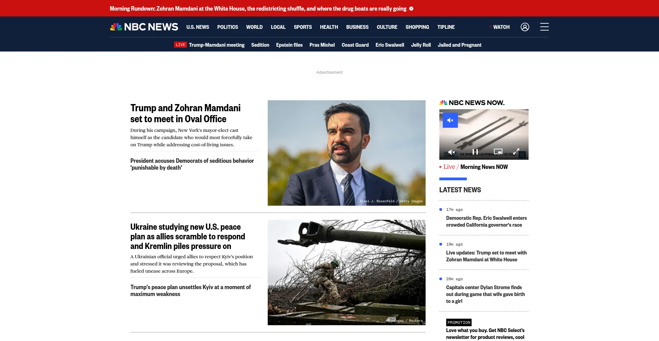
Task: Click the NBC News NOW live video frame
Action: [484, 134]
